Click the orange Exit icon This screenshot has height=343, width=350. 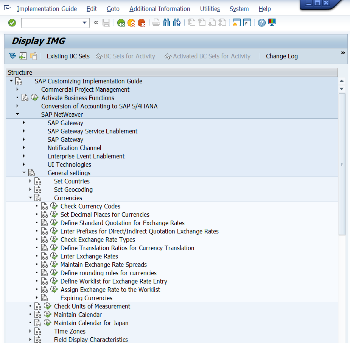pyautogui.click(x=131, y=23)
